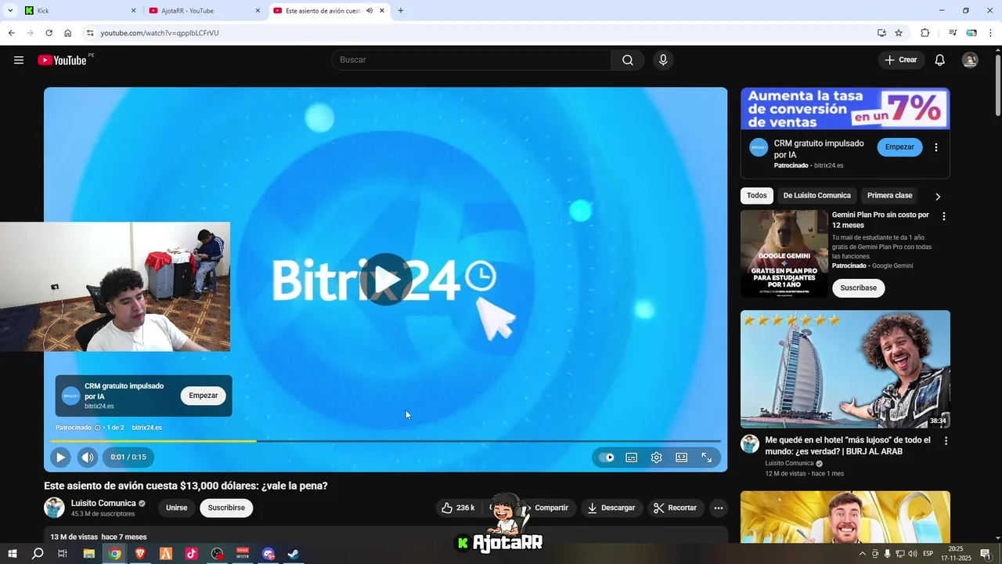Viewport: 1002px width, 564px height.
Task: Click the Suscribirse button
Action: [226, 508]
